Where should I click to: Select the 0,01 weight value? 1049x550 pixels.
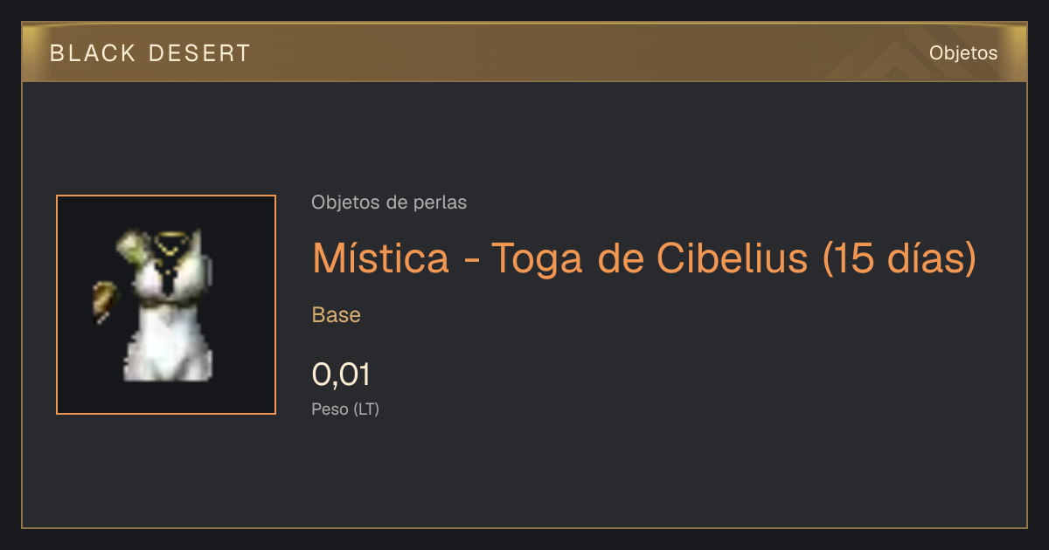(341, 375)
